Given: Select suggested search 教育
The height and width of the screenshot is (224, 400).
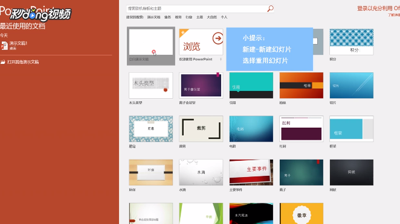Looking at the screenshot, I should (178, 17).
